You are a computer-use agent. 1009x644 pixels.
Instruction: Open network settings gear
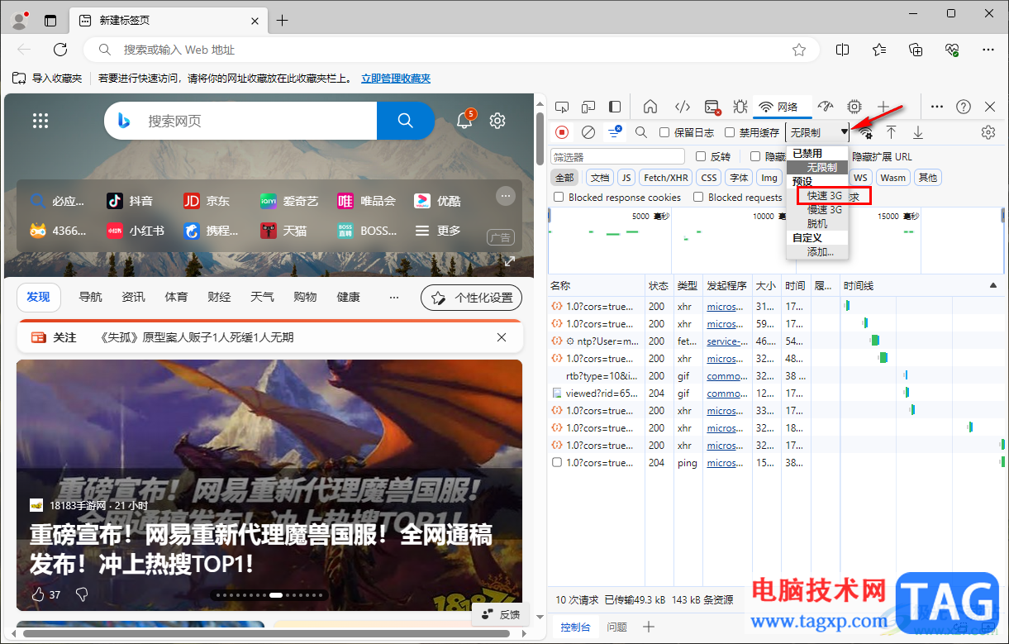pyautogui.click(x=988, y=132)
